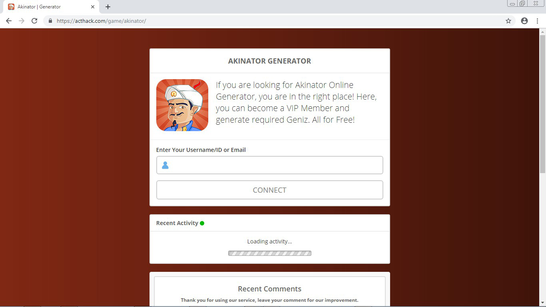
Task: Click the Recent Comments heading
Action: tap(270, 289)
